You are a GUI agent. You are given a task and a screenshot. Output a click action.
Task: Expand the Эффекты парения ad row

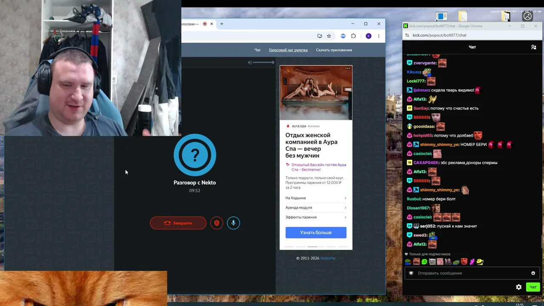(316, 217)
